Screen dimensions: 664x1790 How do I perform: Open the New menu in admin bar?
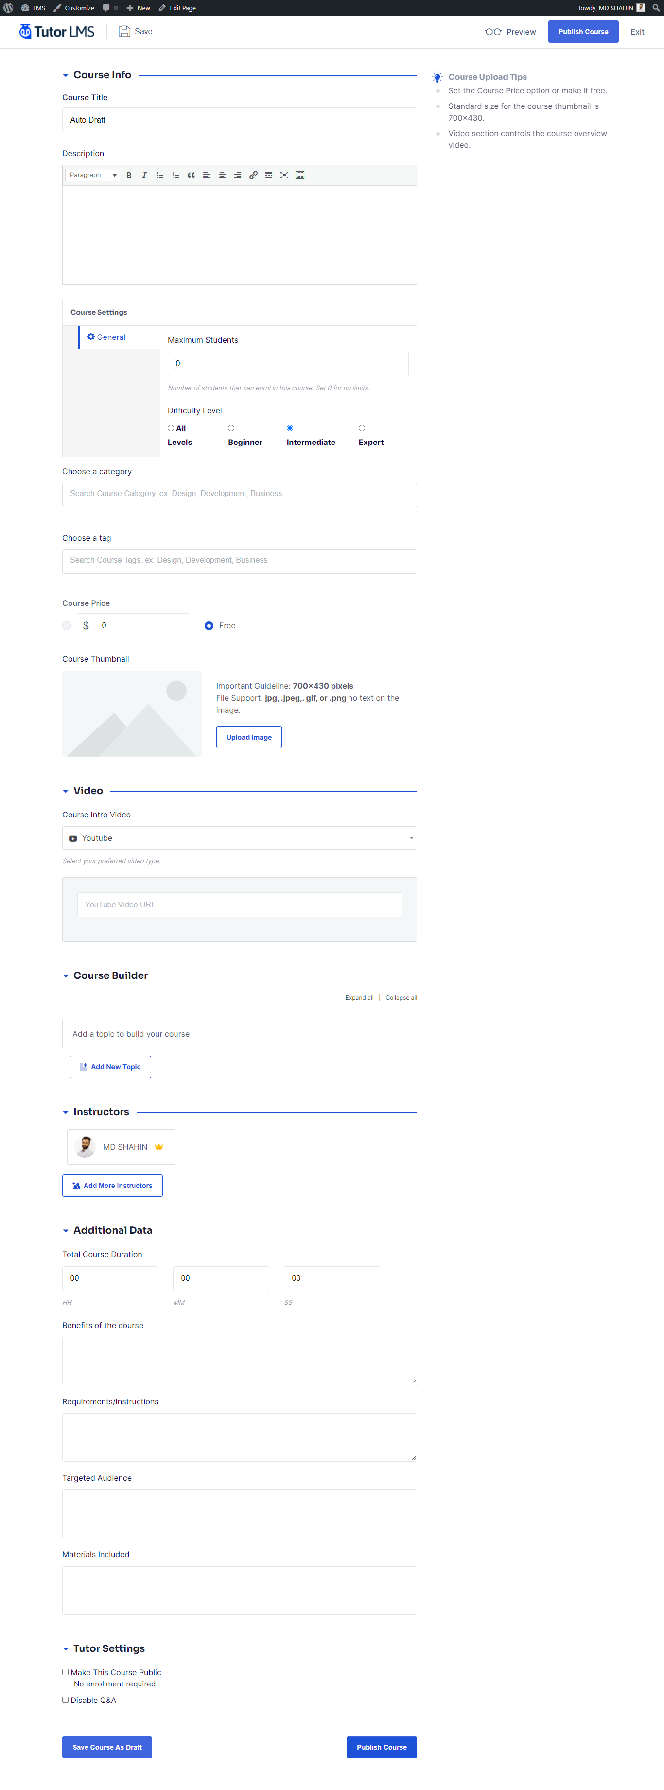tap(138, 8)
